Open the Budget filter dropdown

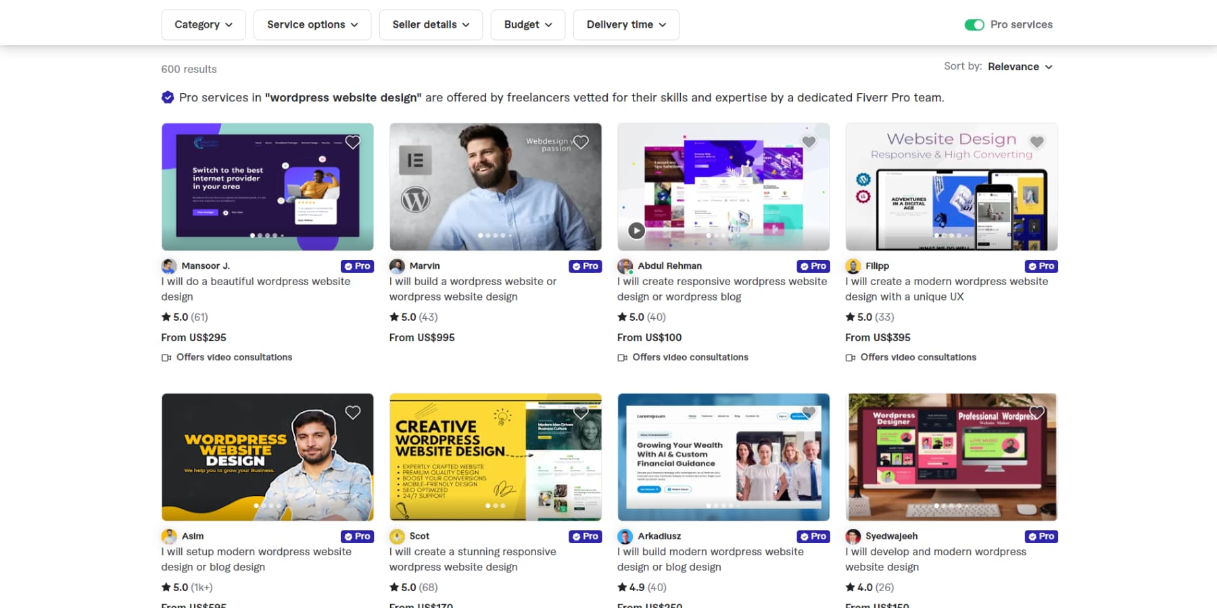[x=527, y=24]
